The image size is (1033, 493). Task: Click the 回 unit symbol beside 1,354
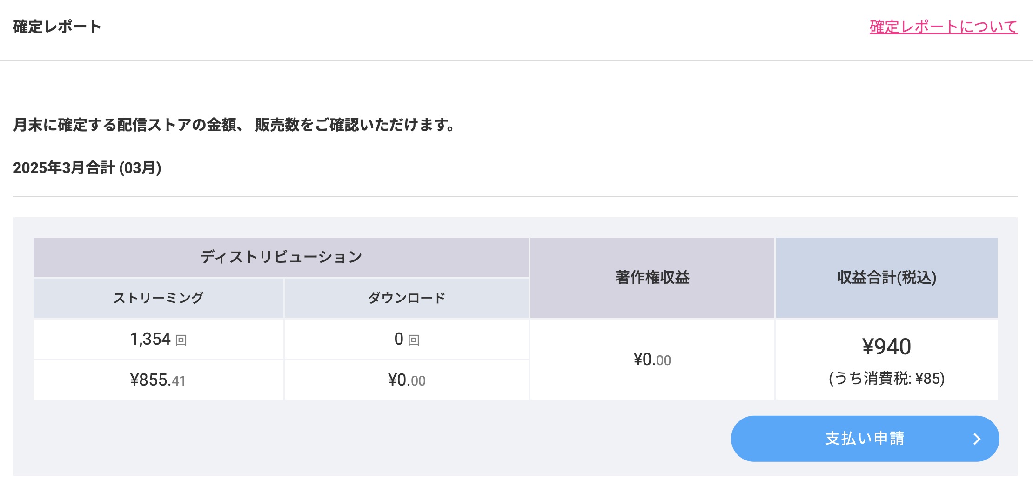click(181, 340)
